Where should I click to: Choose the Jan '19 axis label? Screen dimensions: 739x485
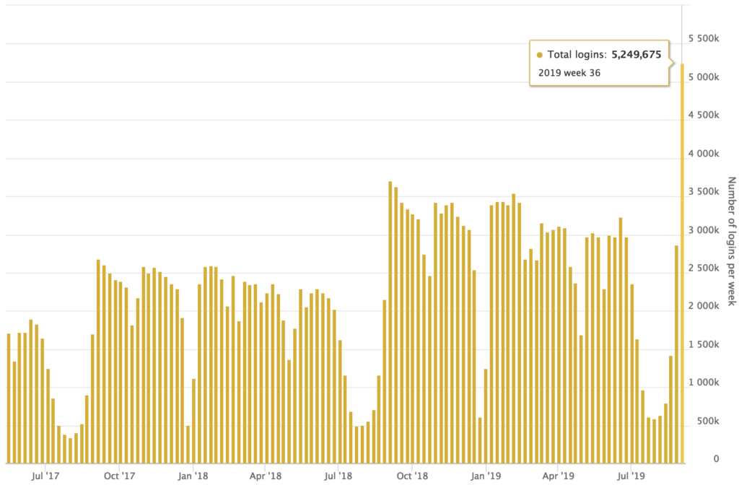pyautogui.click(x=486, y=475)
